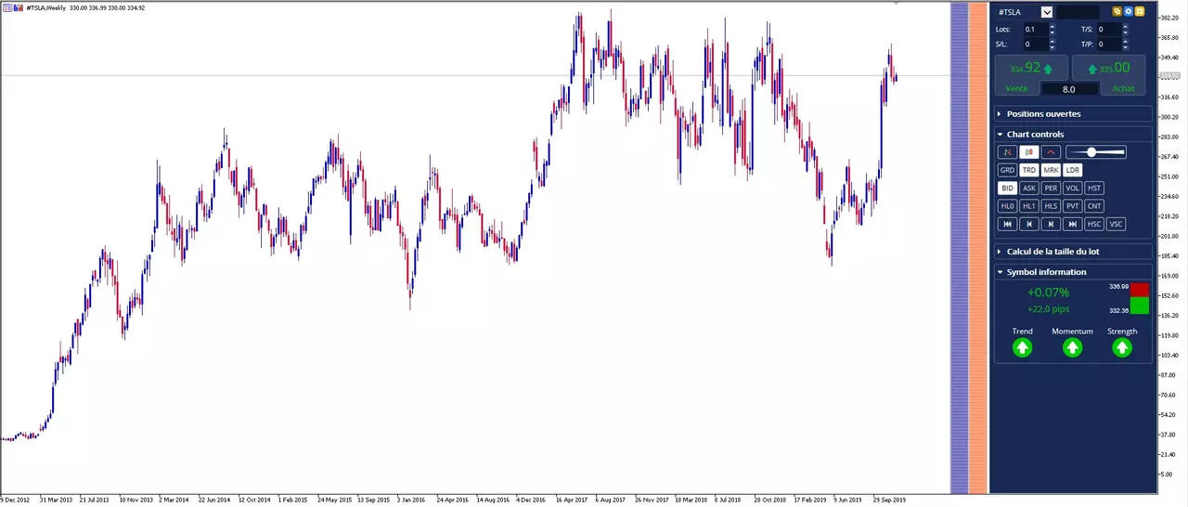Click the 16 Apr 2017 date label

(570, 500)
